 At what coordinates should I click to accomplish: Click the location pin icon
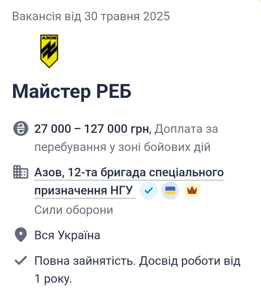point(20,235)
